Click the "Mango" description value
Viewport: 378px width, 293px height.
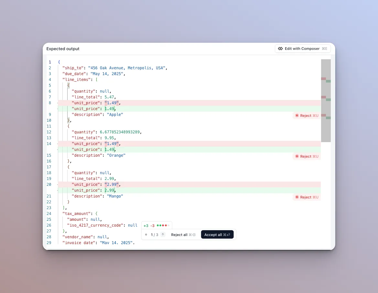coord(115,196)
